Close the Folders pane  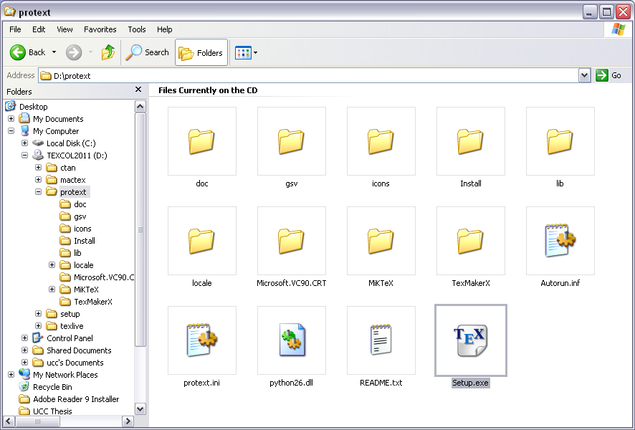pos(138,90)
